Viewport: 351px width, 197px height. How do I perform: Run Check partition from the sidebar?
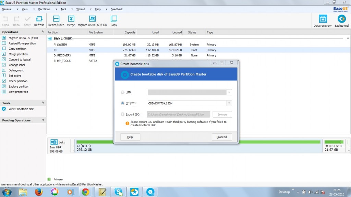click(18, 81)
